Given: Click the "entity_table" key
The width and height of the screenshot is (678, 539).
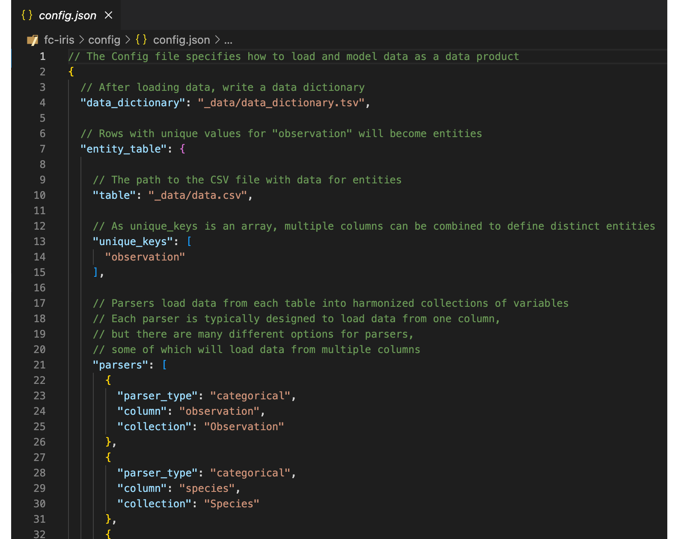Looking at the screenshot, I should click(124, 149).
